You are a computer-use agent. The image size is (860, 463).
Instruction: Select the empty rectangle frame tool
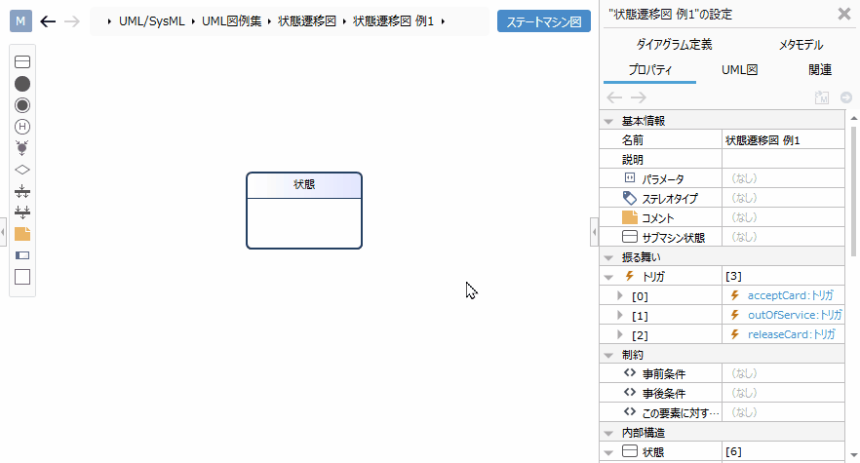pos(22,277)
